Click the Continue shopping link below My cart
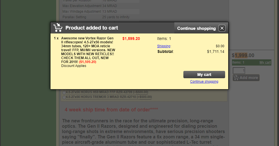Image resolution: width=279 pixels, height=146 pixels. [x=204, y=81]
